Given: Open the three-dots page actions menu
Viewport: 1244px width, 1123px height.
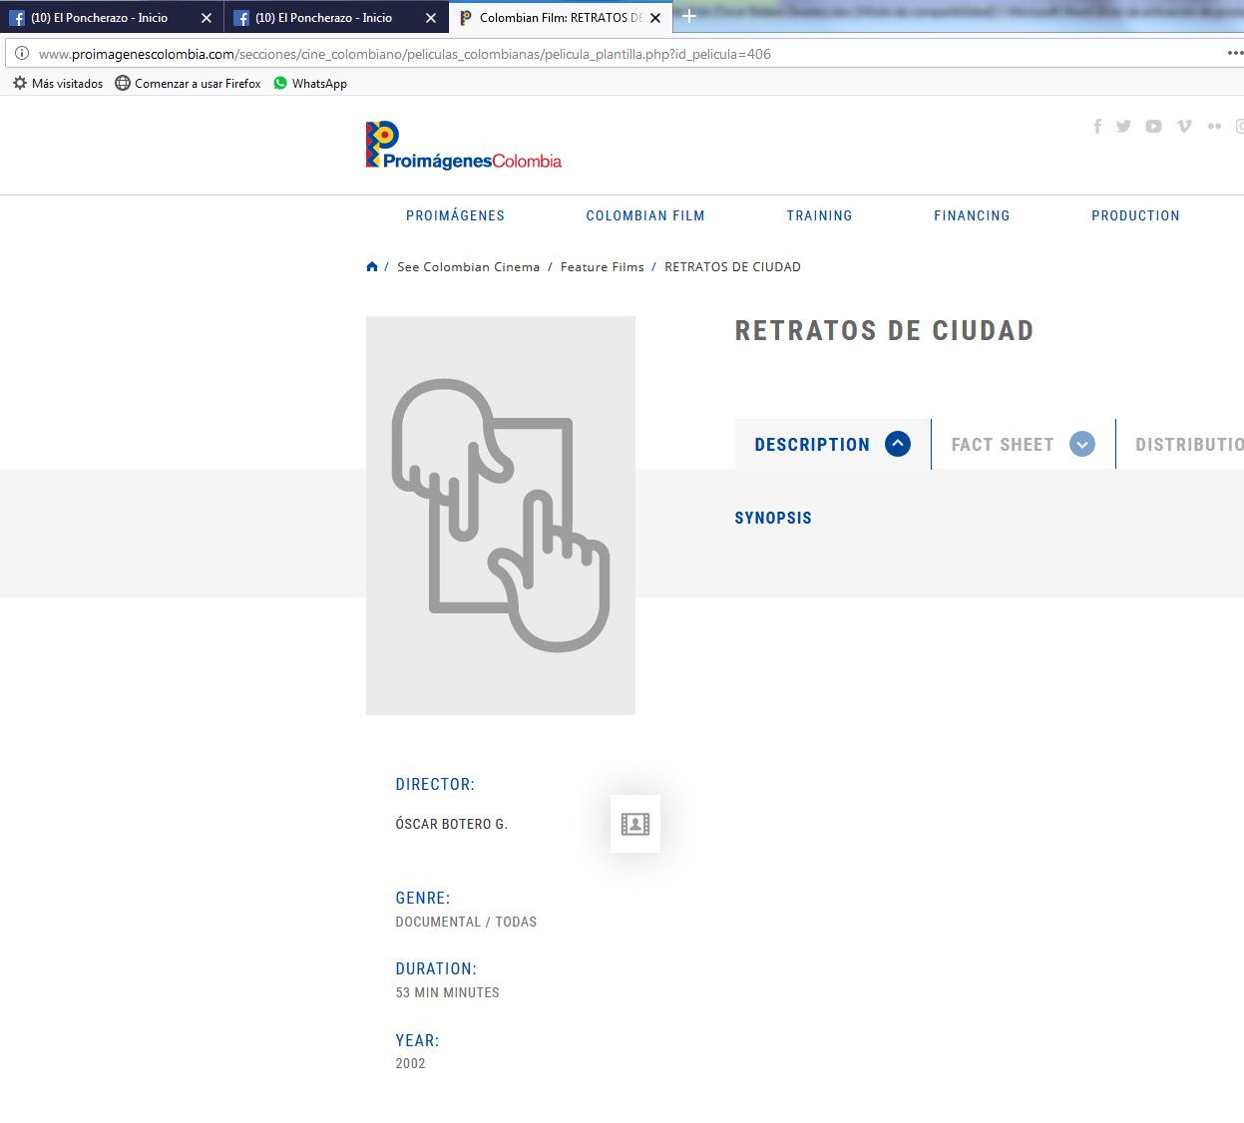Looking at the screenshot, I should tap(1234, 54).
